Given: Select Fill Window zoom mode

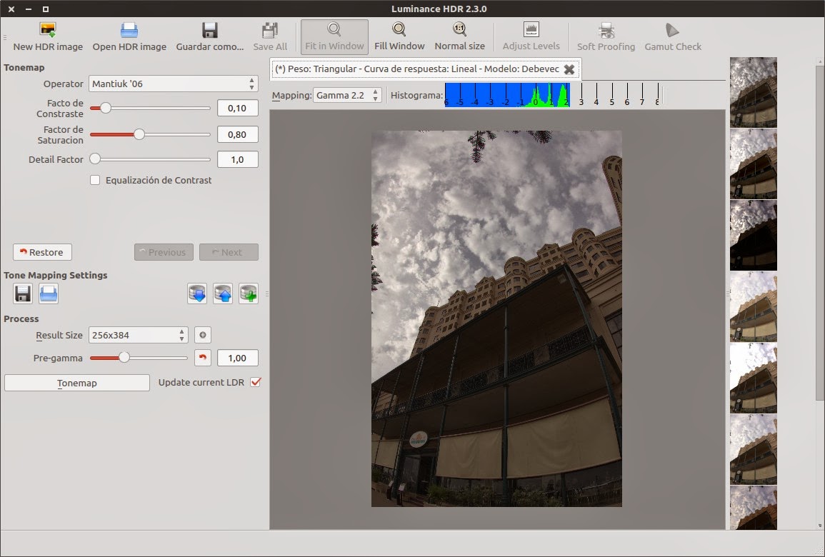Looking at the screenshot, I should 398,34.
